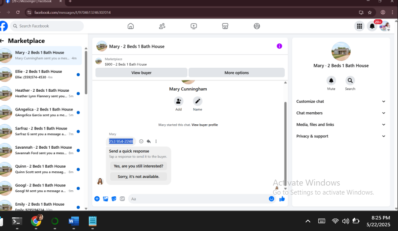Open Chrome from the taskbar

36,221
